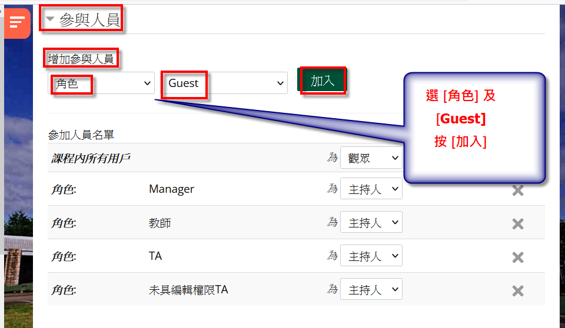Screen dimensions: 565x328
Task: Click the 增加參與人員 label
Action: 81,59
